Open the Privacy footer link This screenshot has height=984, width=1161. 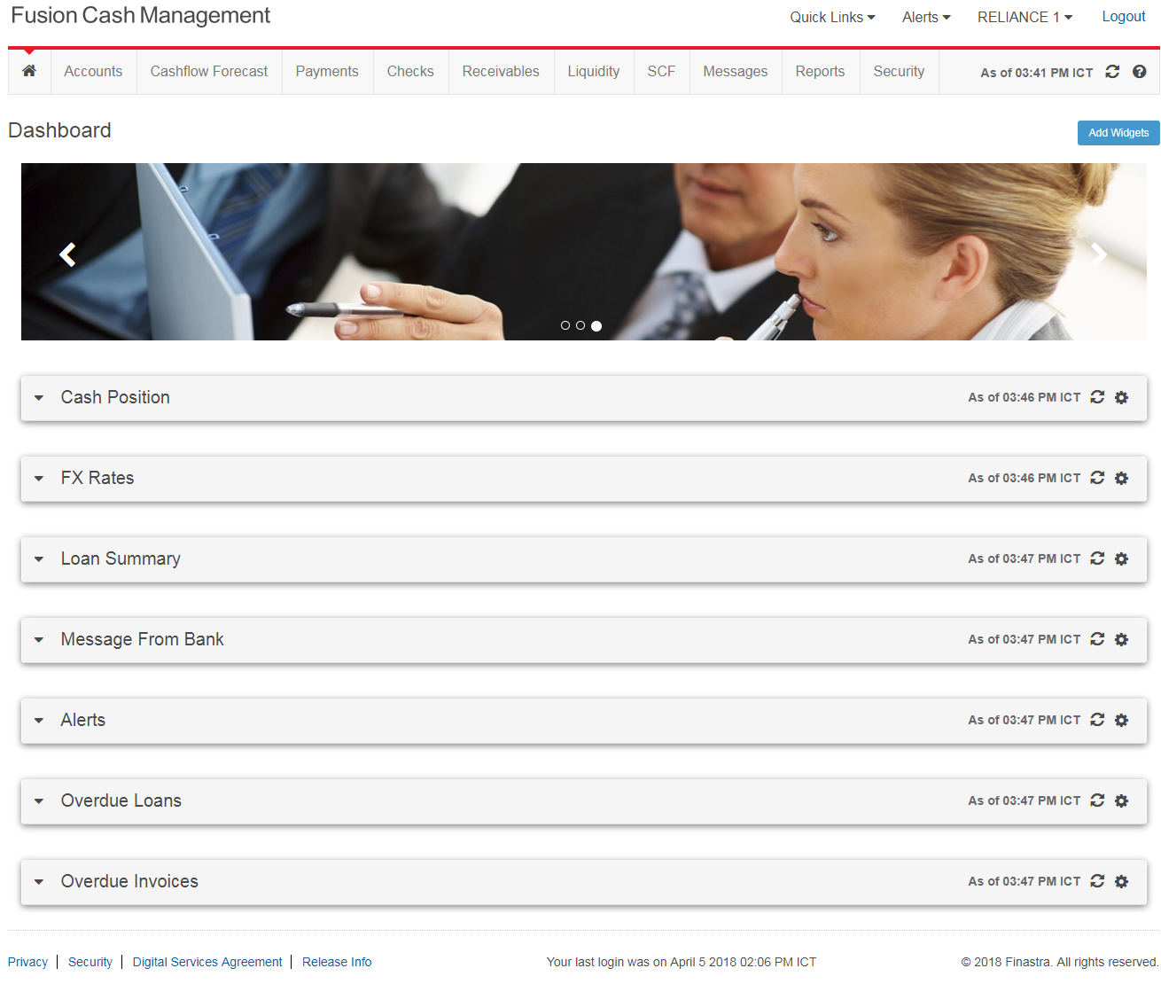pos(27,962)
